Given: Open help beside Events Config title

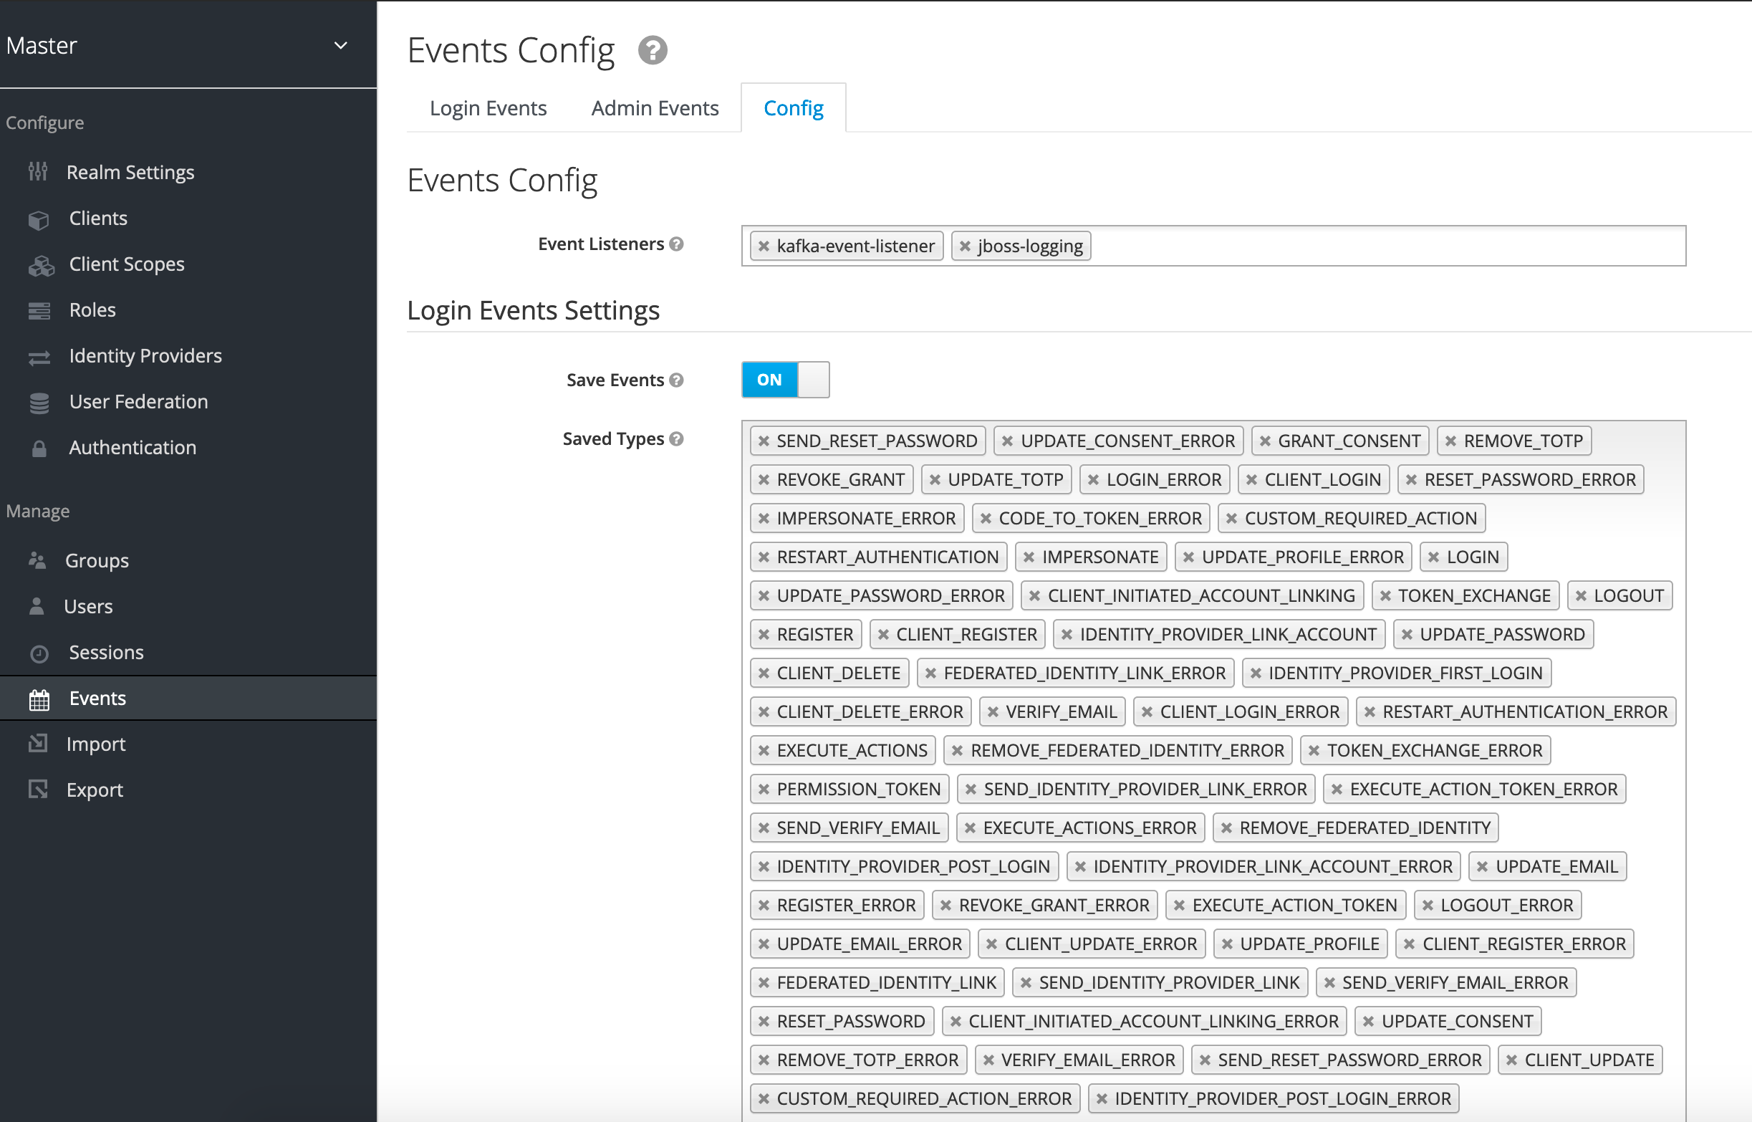Looking at the screenshot, I should [652, 50].
